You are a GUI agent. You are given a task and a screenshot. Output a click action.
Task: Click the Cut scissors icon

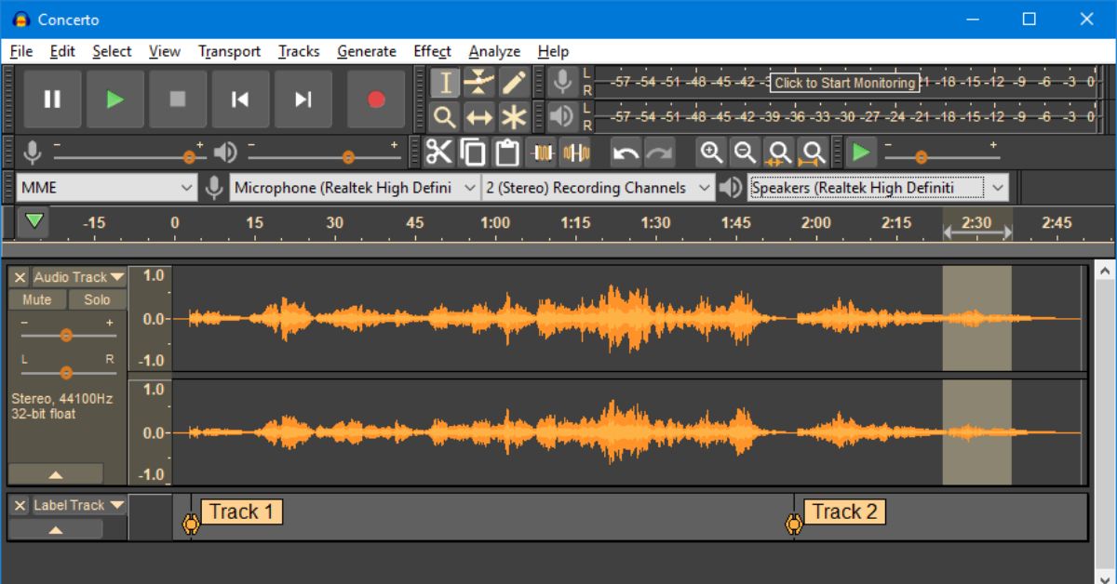tap(438, 153)
